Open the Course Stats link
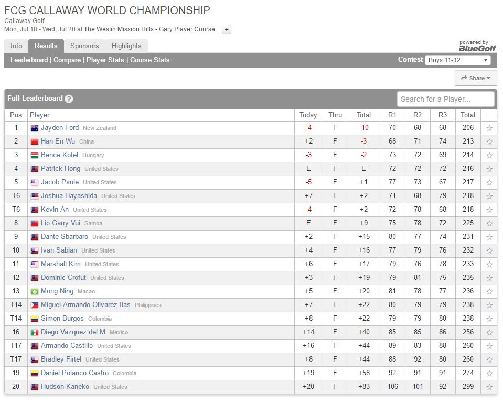This screenshot has width=503, height=404. (150, 60)
